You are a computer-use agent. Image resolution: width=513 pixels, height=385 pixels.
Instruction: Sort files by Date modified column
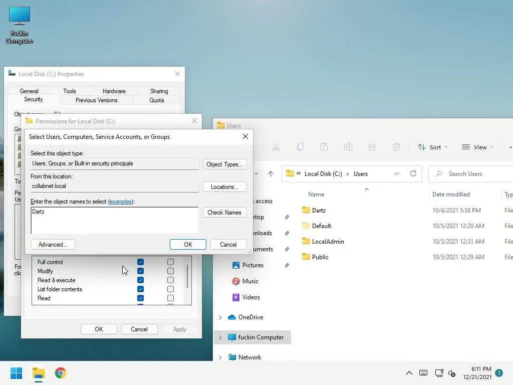[x=451, y=195]
